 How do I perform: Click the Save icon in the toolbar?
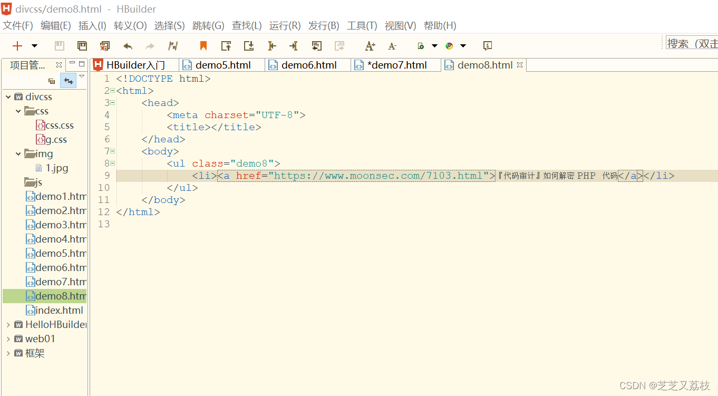(60, 46)
